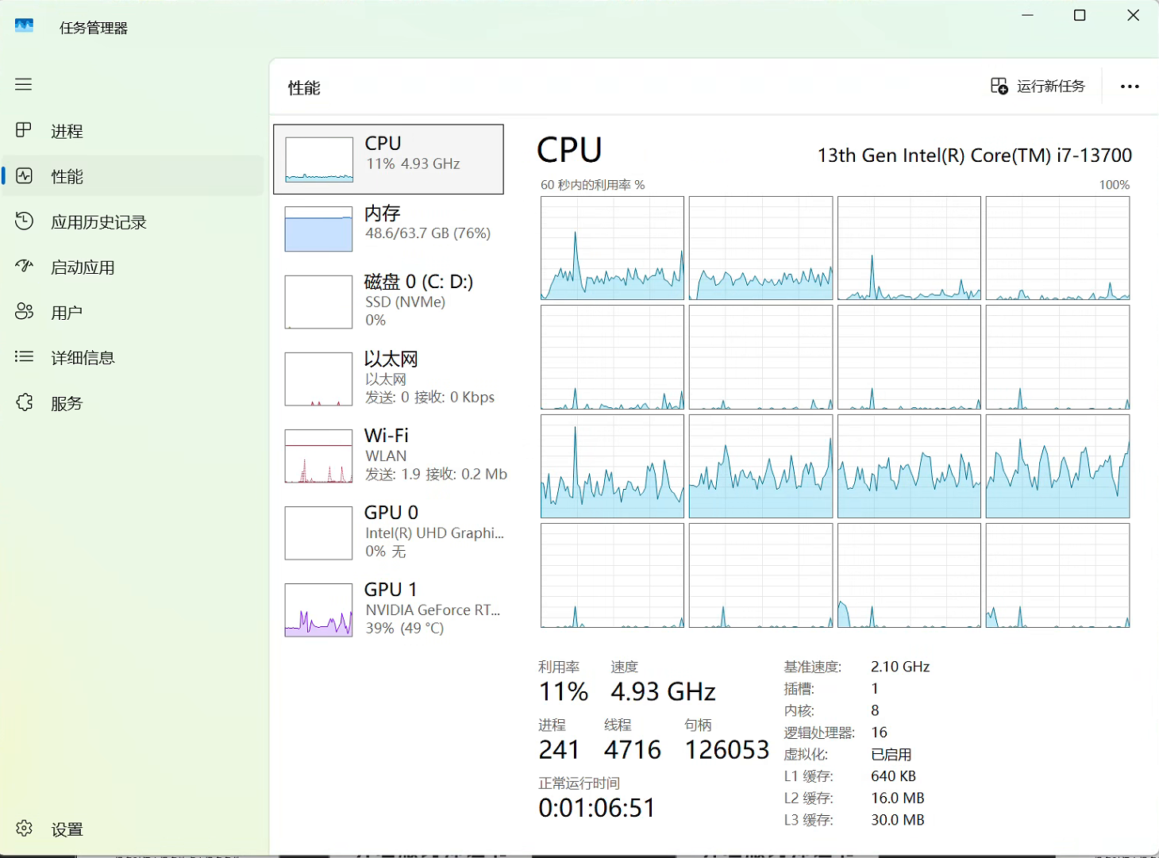Click the 内核 value 8
The image size is (1159, 858).
pyautogui.click(x=875, y=710)
